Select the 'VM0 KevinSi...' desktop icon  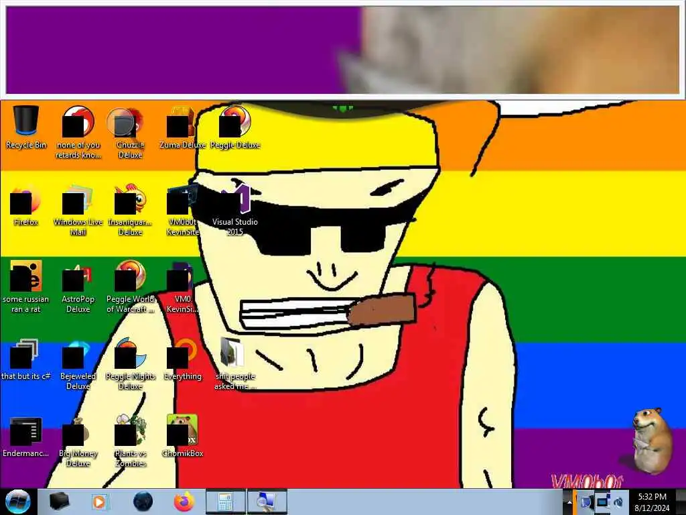[x=182, y=287]
